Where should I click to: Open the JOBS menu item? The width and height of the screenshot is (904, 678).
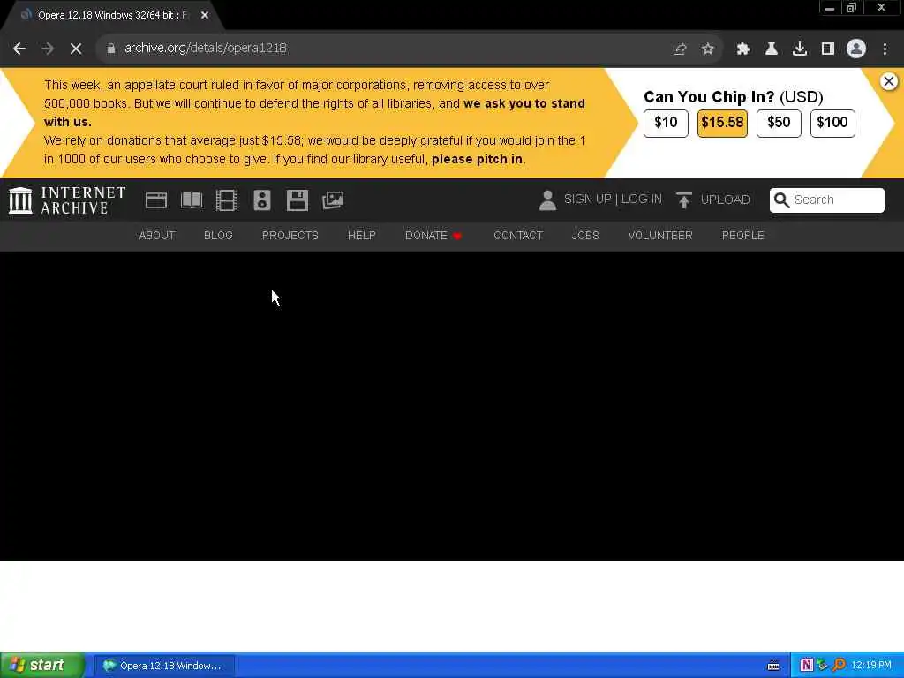click(585, 236)
